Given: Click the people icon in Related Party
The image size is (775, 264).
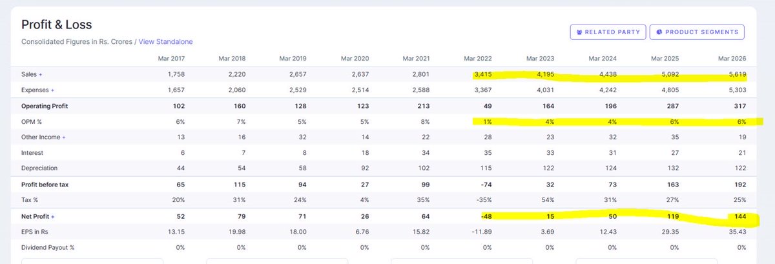Looking at the screenshot, I should (x=580, y=32).
